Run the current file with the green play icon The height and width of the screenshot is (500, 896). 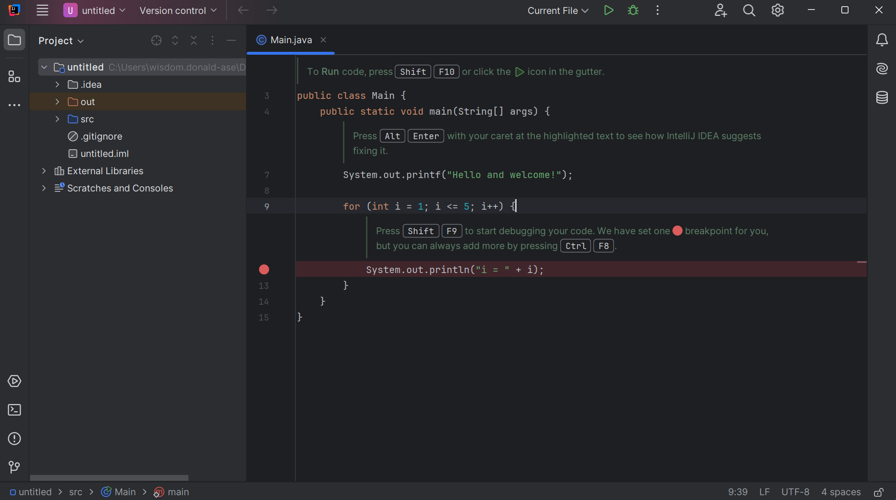pyautogui.click(x=609, y=11)
